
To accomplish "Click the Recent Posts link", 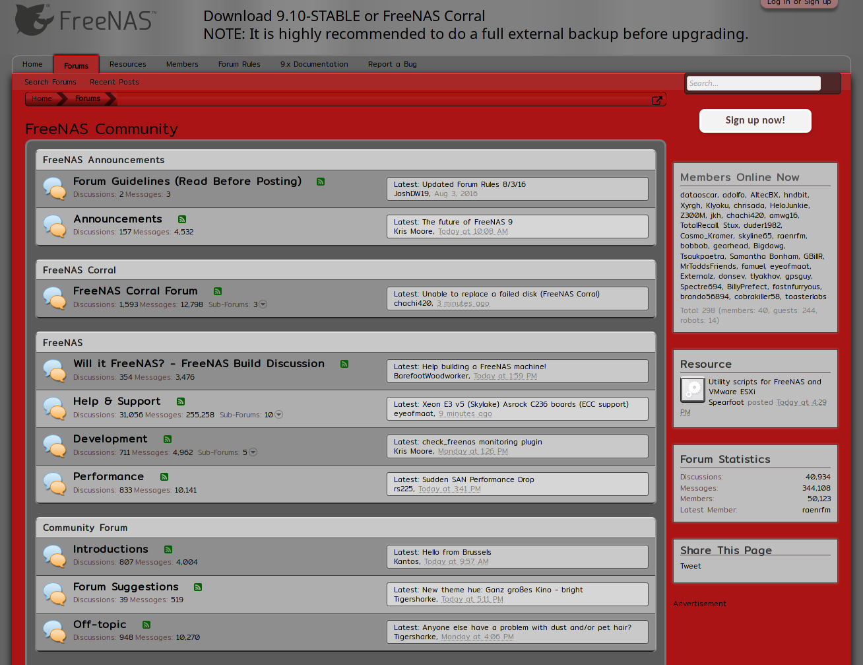I will pyautogui.click(x=114, y=82).
